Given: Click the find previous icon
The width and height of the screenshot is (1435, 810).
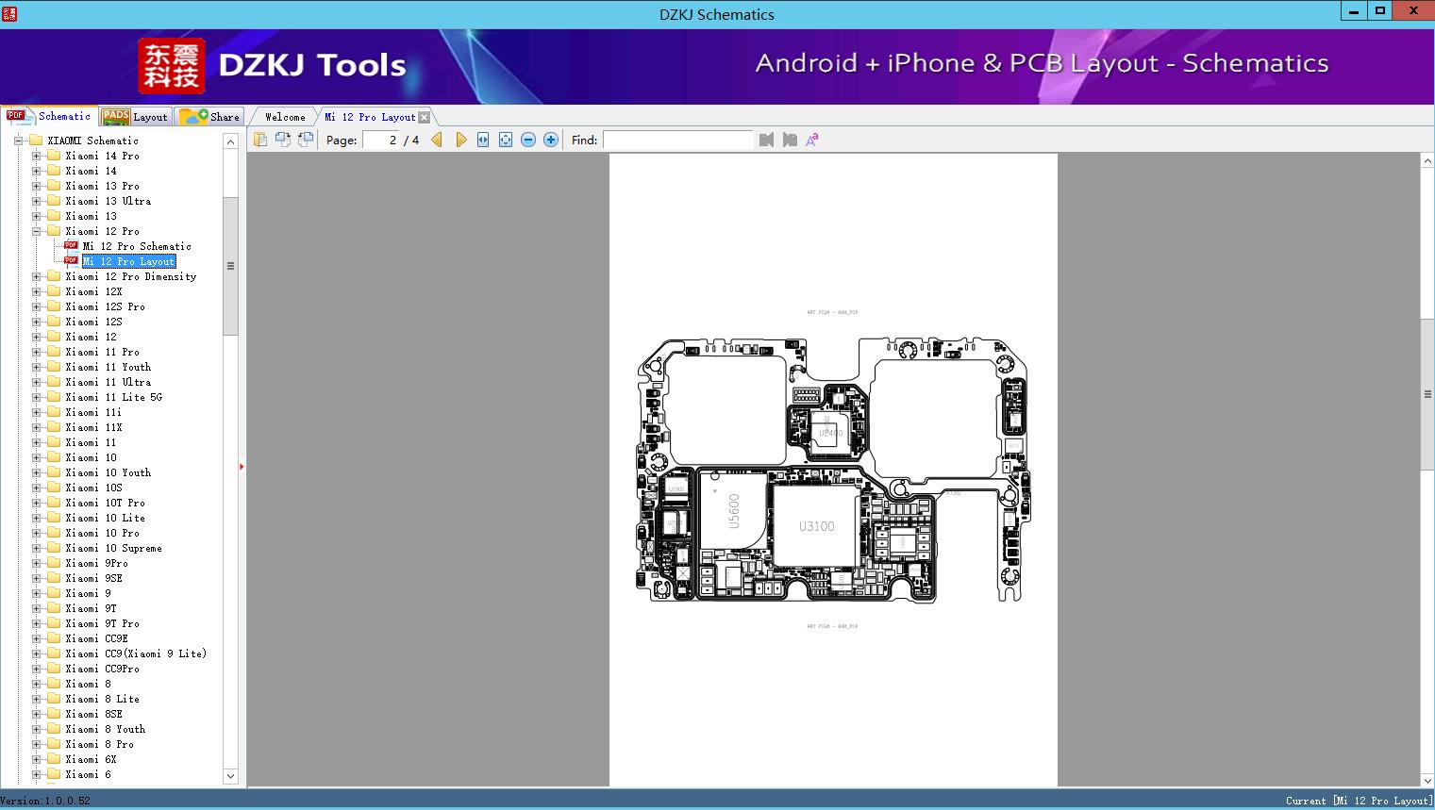Looking at the screenshot, I should coord(766,140).
